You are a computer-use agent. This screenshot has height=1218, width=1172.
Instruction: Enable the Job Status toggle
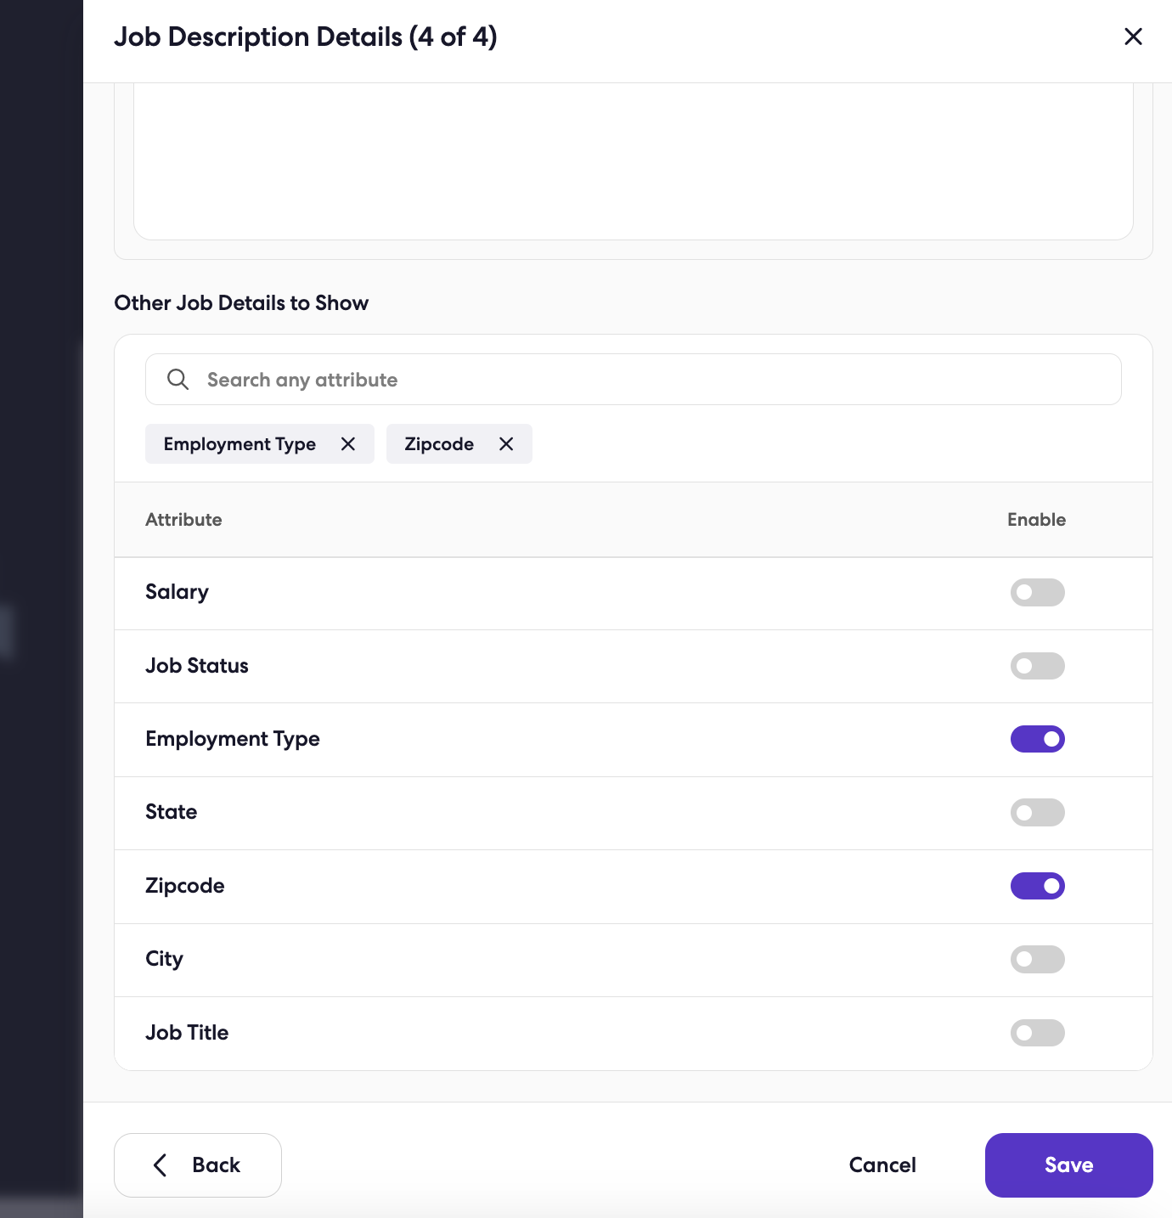[x=1038, y=666]
